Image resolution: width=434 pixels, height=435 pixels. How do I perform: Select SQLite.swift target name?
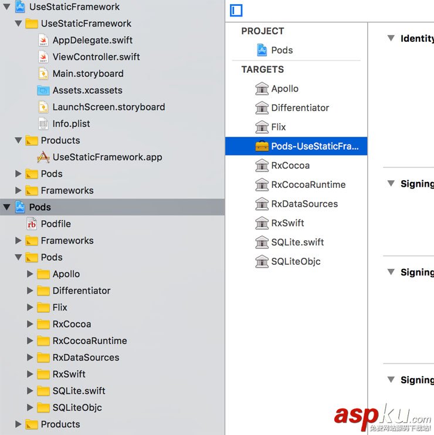[297, 242]
